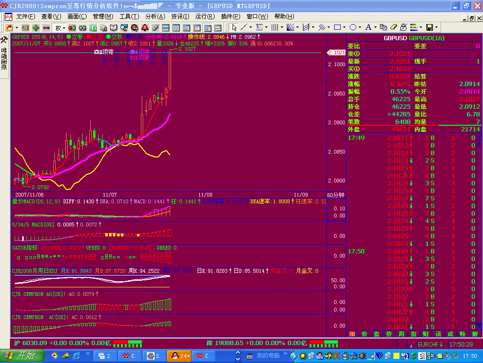Screen dimensions: 483x363
Task: Click the vertical split columns icon
Action: [x=176, y=28]
